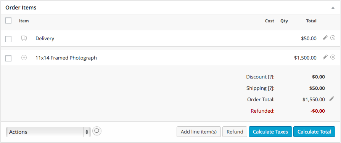Click Calculate Taxes
The image size is (341, 143).
click(270, 132)
